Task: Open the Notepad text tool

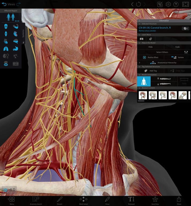Action: pos(131,200)
